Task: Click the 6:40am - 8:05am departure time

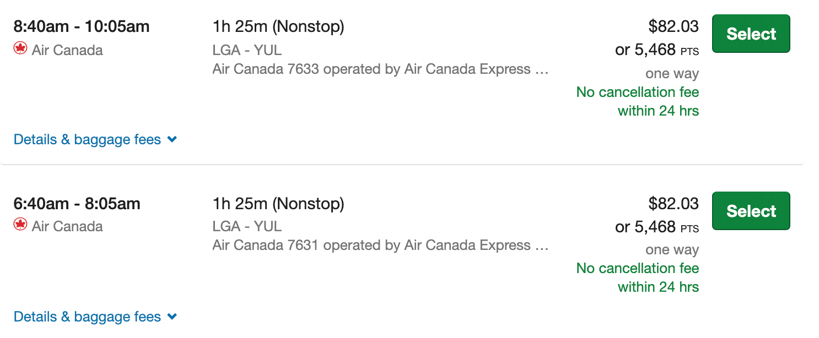Action: pyautogui.click(x=77, y=204)
